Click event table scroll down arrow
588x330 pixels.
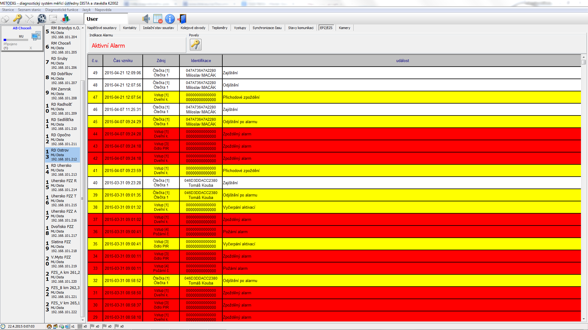[584, 319]
